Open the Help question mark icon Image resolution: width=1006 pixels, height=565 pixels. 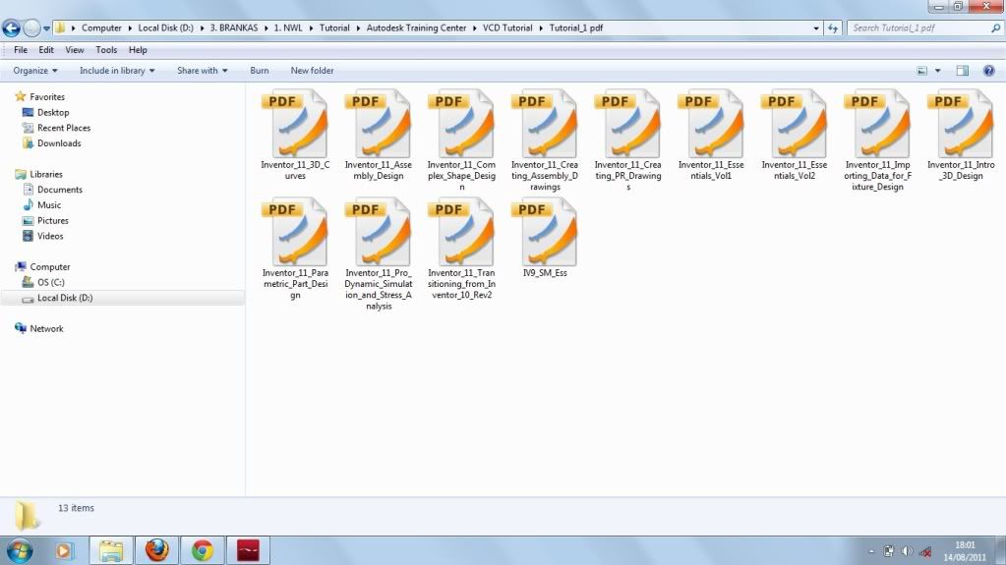(988, 71)
